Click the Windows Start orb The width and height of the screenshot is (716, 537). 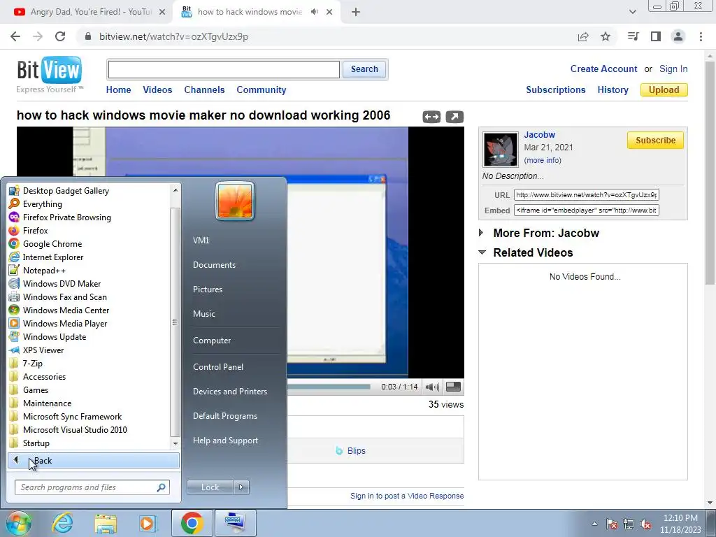click(x=19, y=523)
